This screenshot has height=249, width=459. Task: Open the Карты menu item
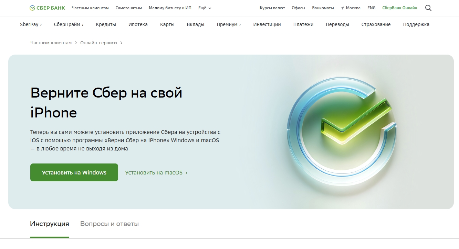click(167, 24)
